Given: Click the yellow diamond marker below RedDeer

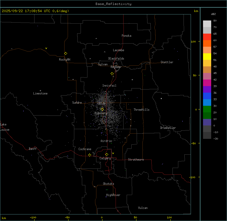Looking at the screenshot, I should click(x=112, y=74).
